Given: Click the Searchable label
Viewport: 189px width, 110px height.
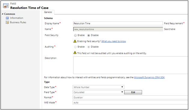Looking at the screenshot, I should coord(169,29).
